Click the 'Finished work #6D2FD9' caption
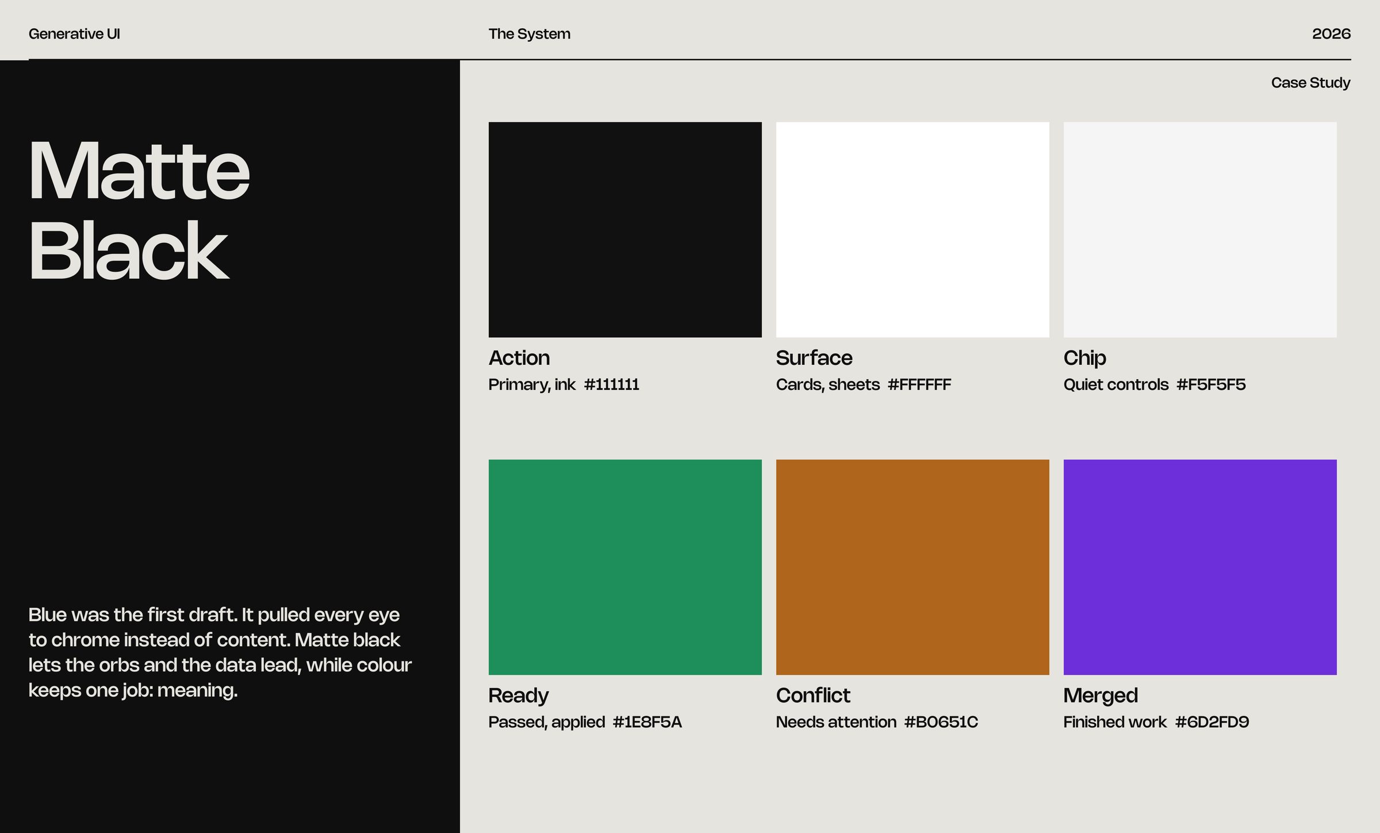Viewport: 1380px width, 833px height. pyautogui.click(x=1156, y=722)
